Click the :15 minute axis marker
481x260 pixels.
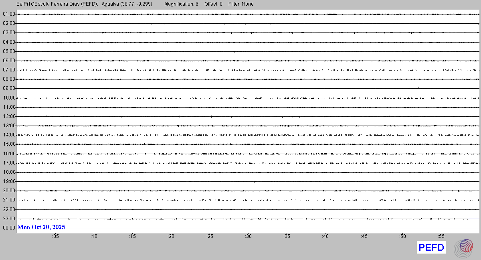[x=133, y=237]
